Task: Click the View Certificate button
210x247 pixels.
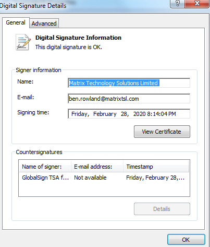Action: (x=162, y=132)
